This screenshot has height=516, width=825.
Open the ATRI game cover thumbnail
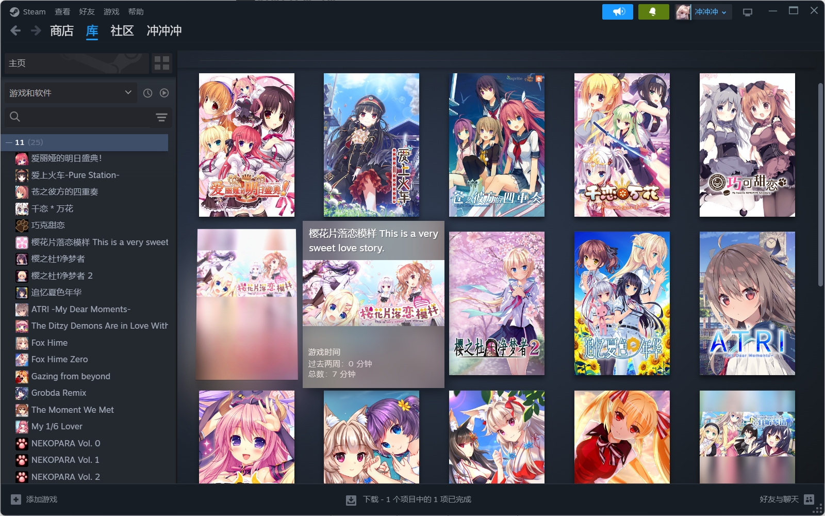pos(747,303)
